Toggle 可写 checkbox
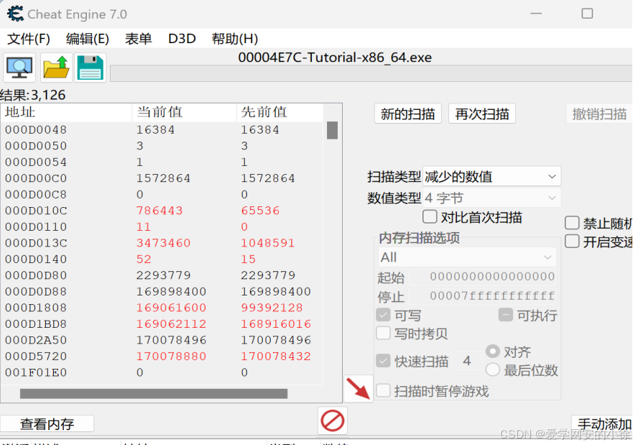The image size is (633, 445). [383, 315]
